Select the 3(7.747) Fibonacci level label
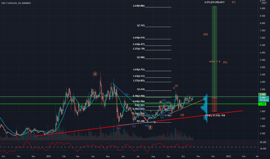Screen dimensions: 270x159 [x=141, y=25]
